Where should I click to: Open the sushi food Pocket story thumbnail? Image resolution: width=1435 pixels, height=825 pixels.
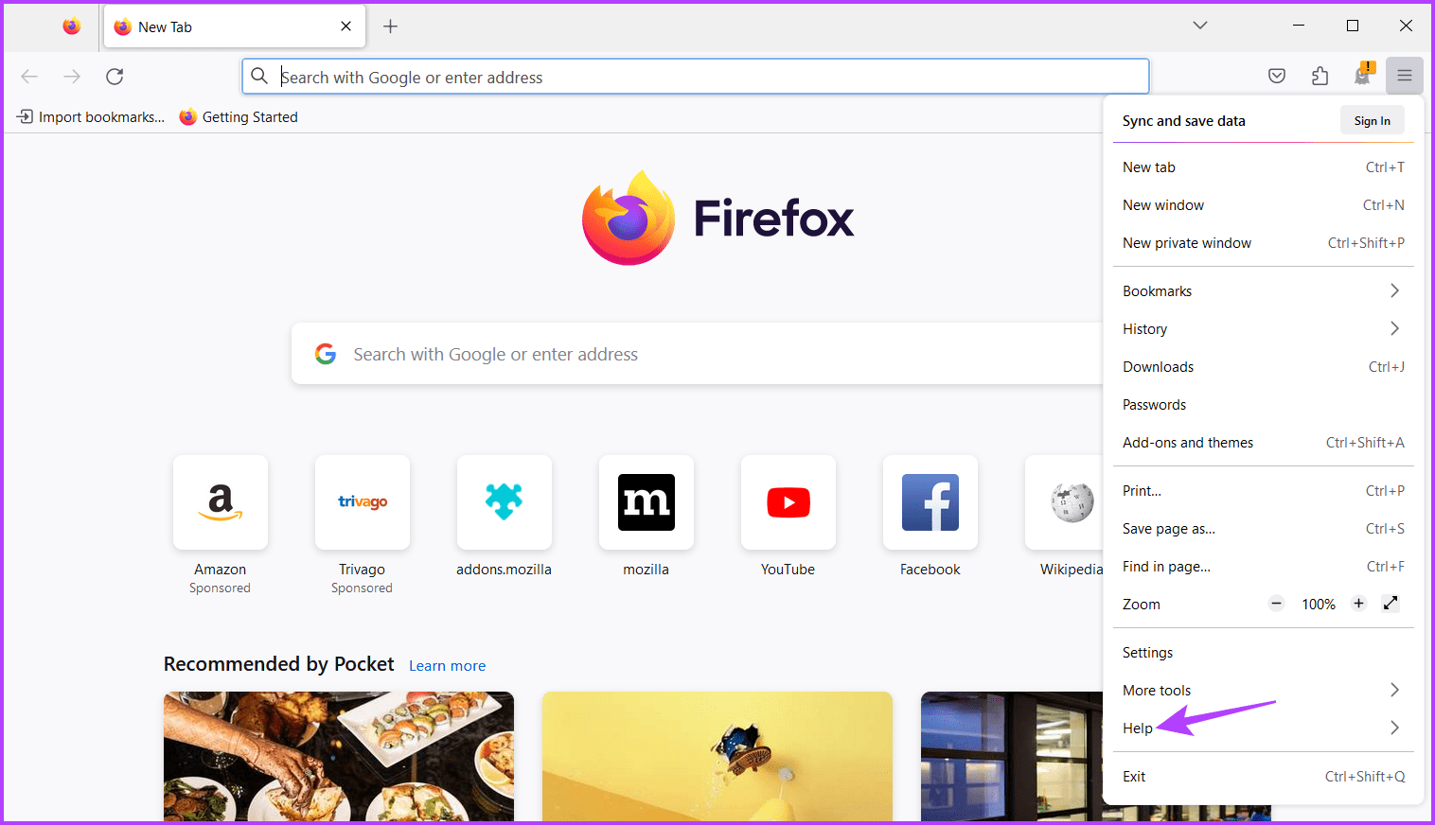pyautogui.click(x=339, y=756)
